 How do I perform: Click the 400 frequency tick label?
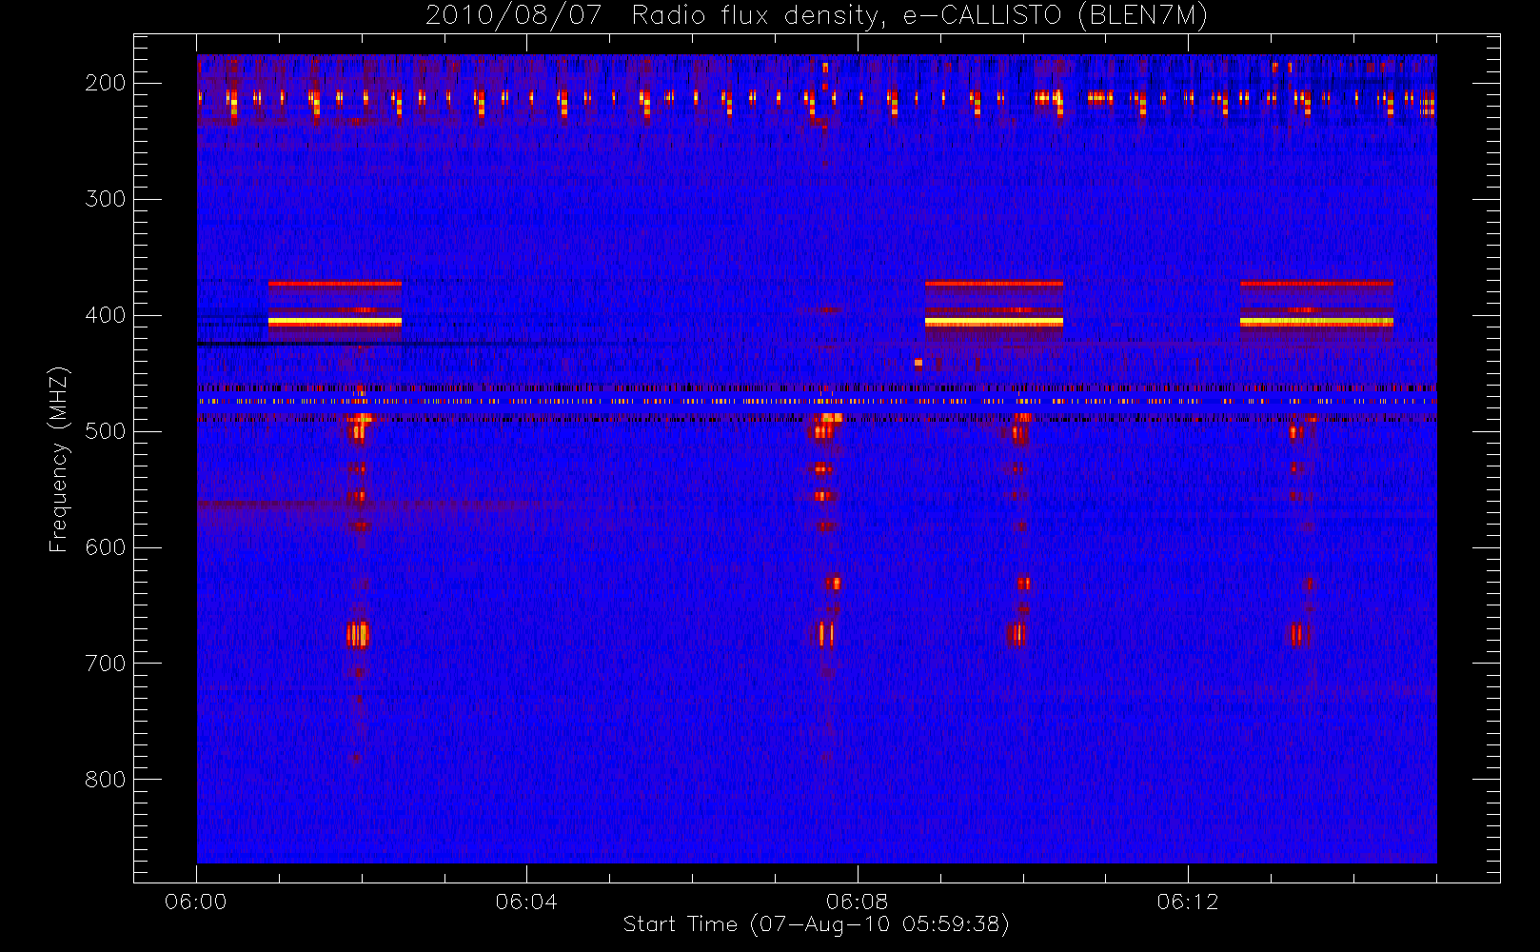coord(106,315)
